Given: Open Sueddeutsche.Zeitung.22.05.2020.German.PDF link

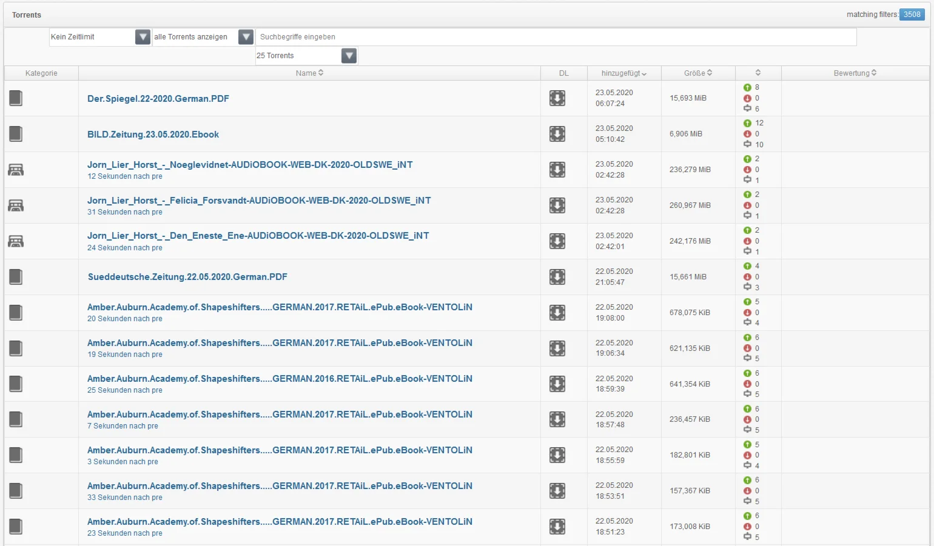Looking at the screenshot, I should [x=187, y=277].
